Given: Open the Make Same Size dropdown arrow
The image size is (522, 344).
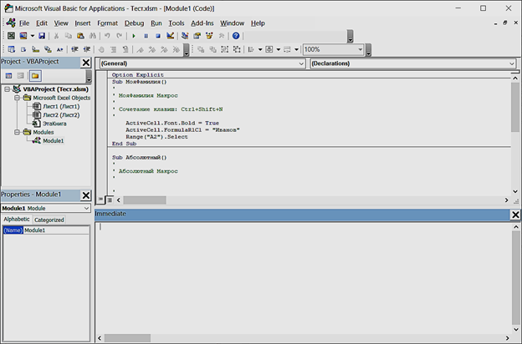Looking at the screenshot, I should 296,49.
